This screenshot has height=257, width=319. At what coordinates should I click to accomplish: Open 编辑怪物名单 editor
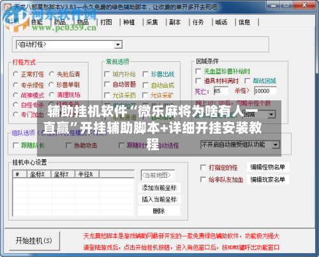[267, 167]
